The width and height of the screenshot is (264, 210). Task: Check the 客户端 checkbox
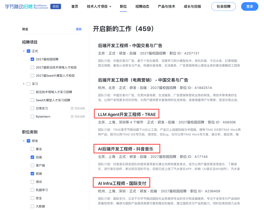click(32, 166)
